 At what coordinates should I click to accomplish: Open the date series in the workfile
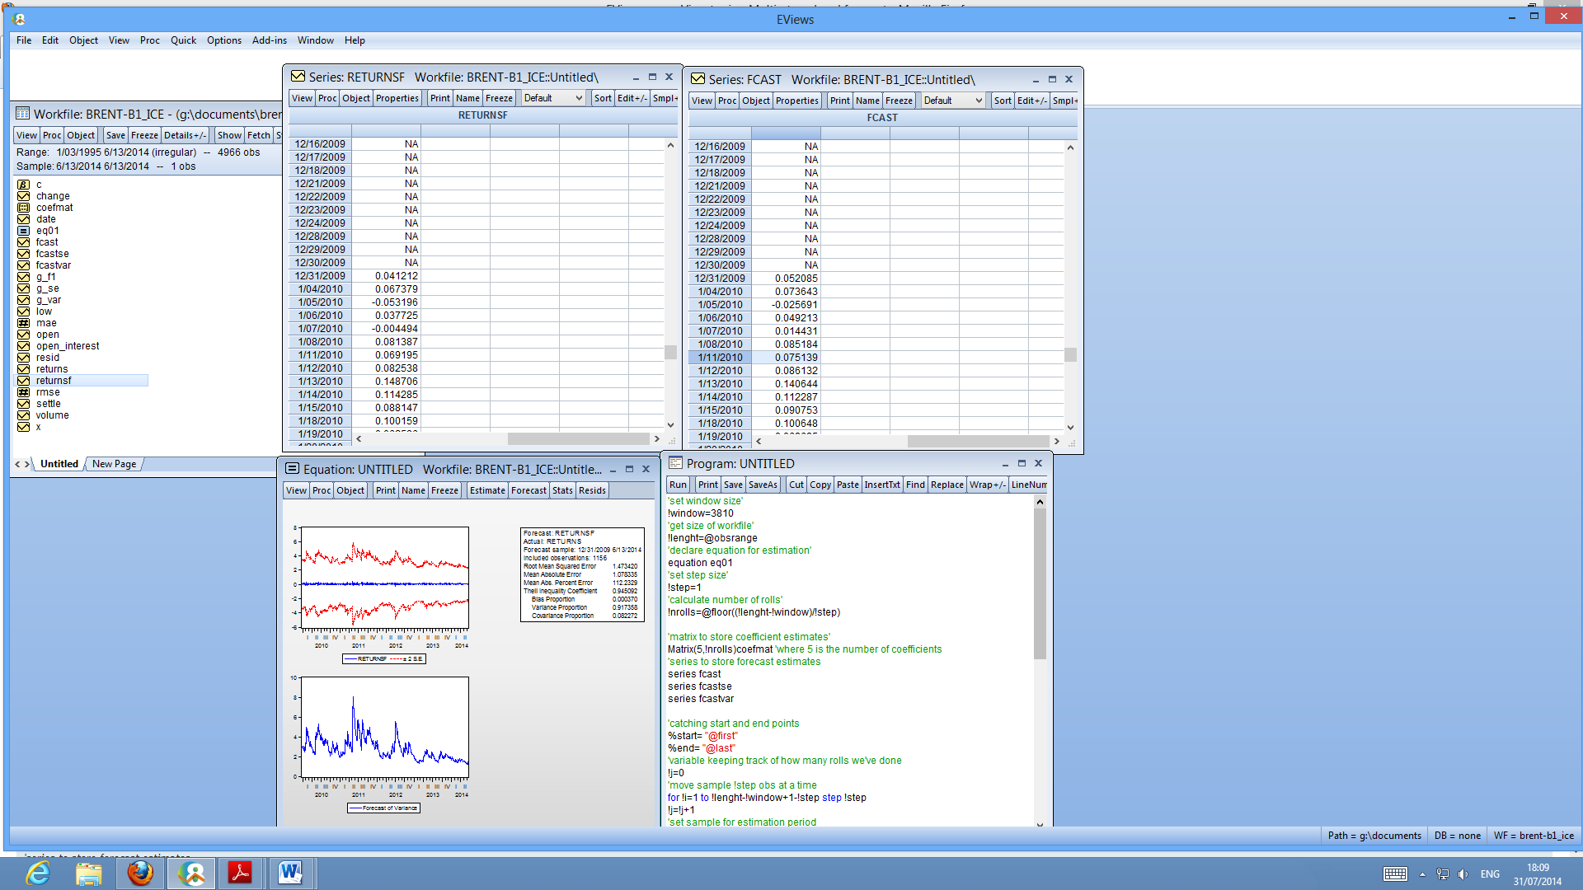tap(45, 219)
